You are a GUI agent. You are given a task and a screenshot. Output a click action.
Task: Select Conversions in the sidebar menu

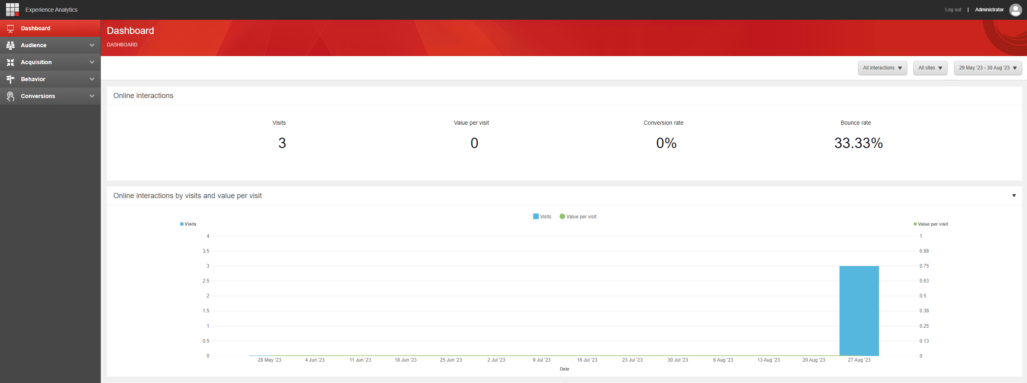point(38,96)
